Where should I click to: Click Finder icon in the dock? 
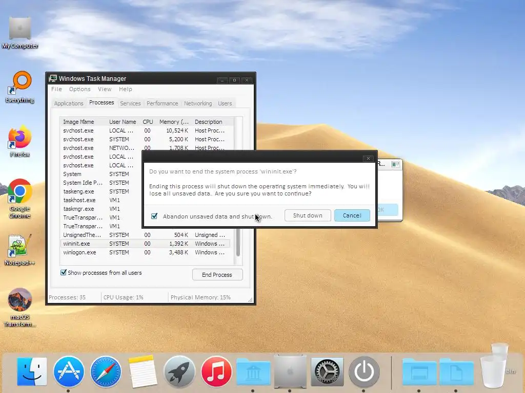coord(32,372)
